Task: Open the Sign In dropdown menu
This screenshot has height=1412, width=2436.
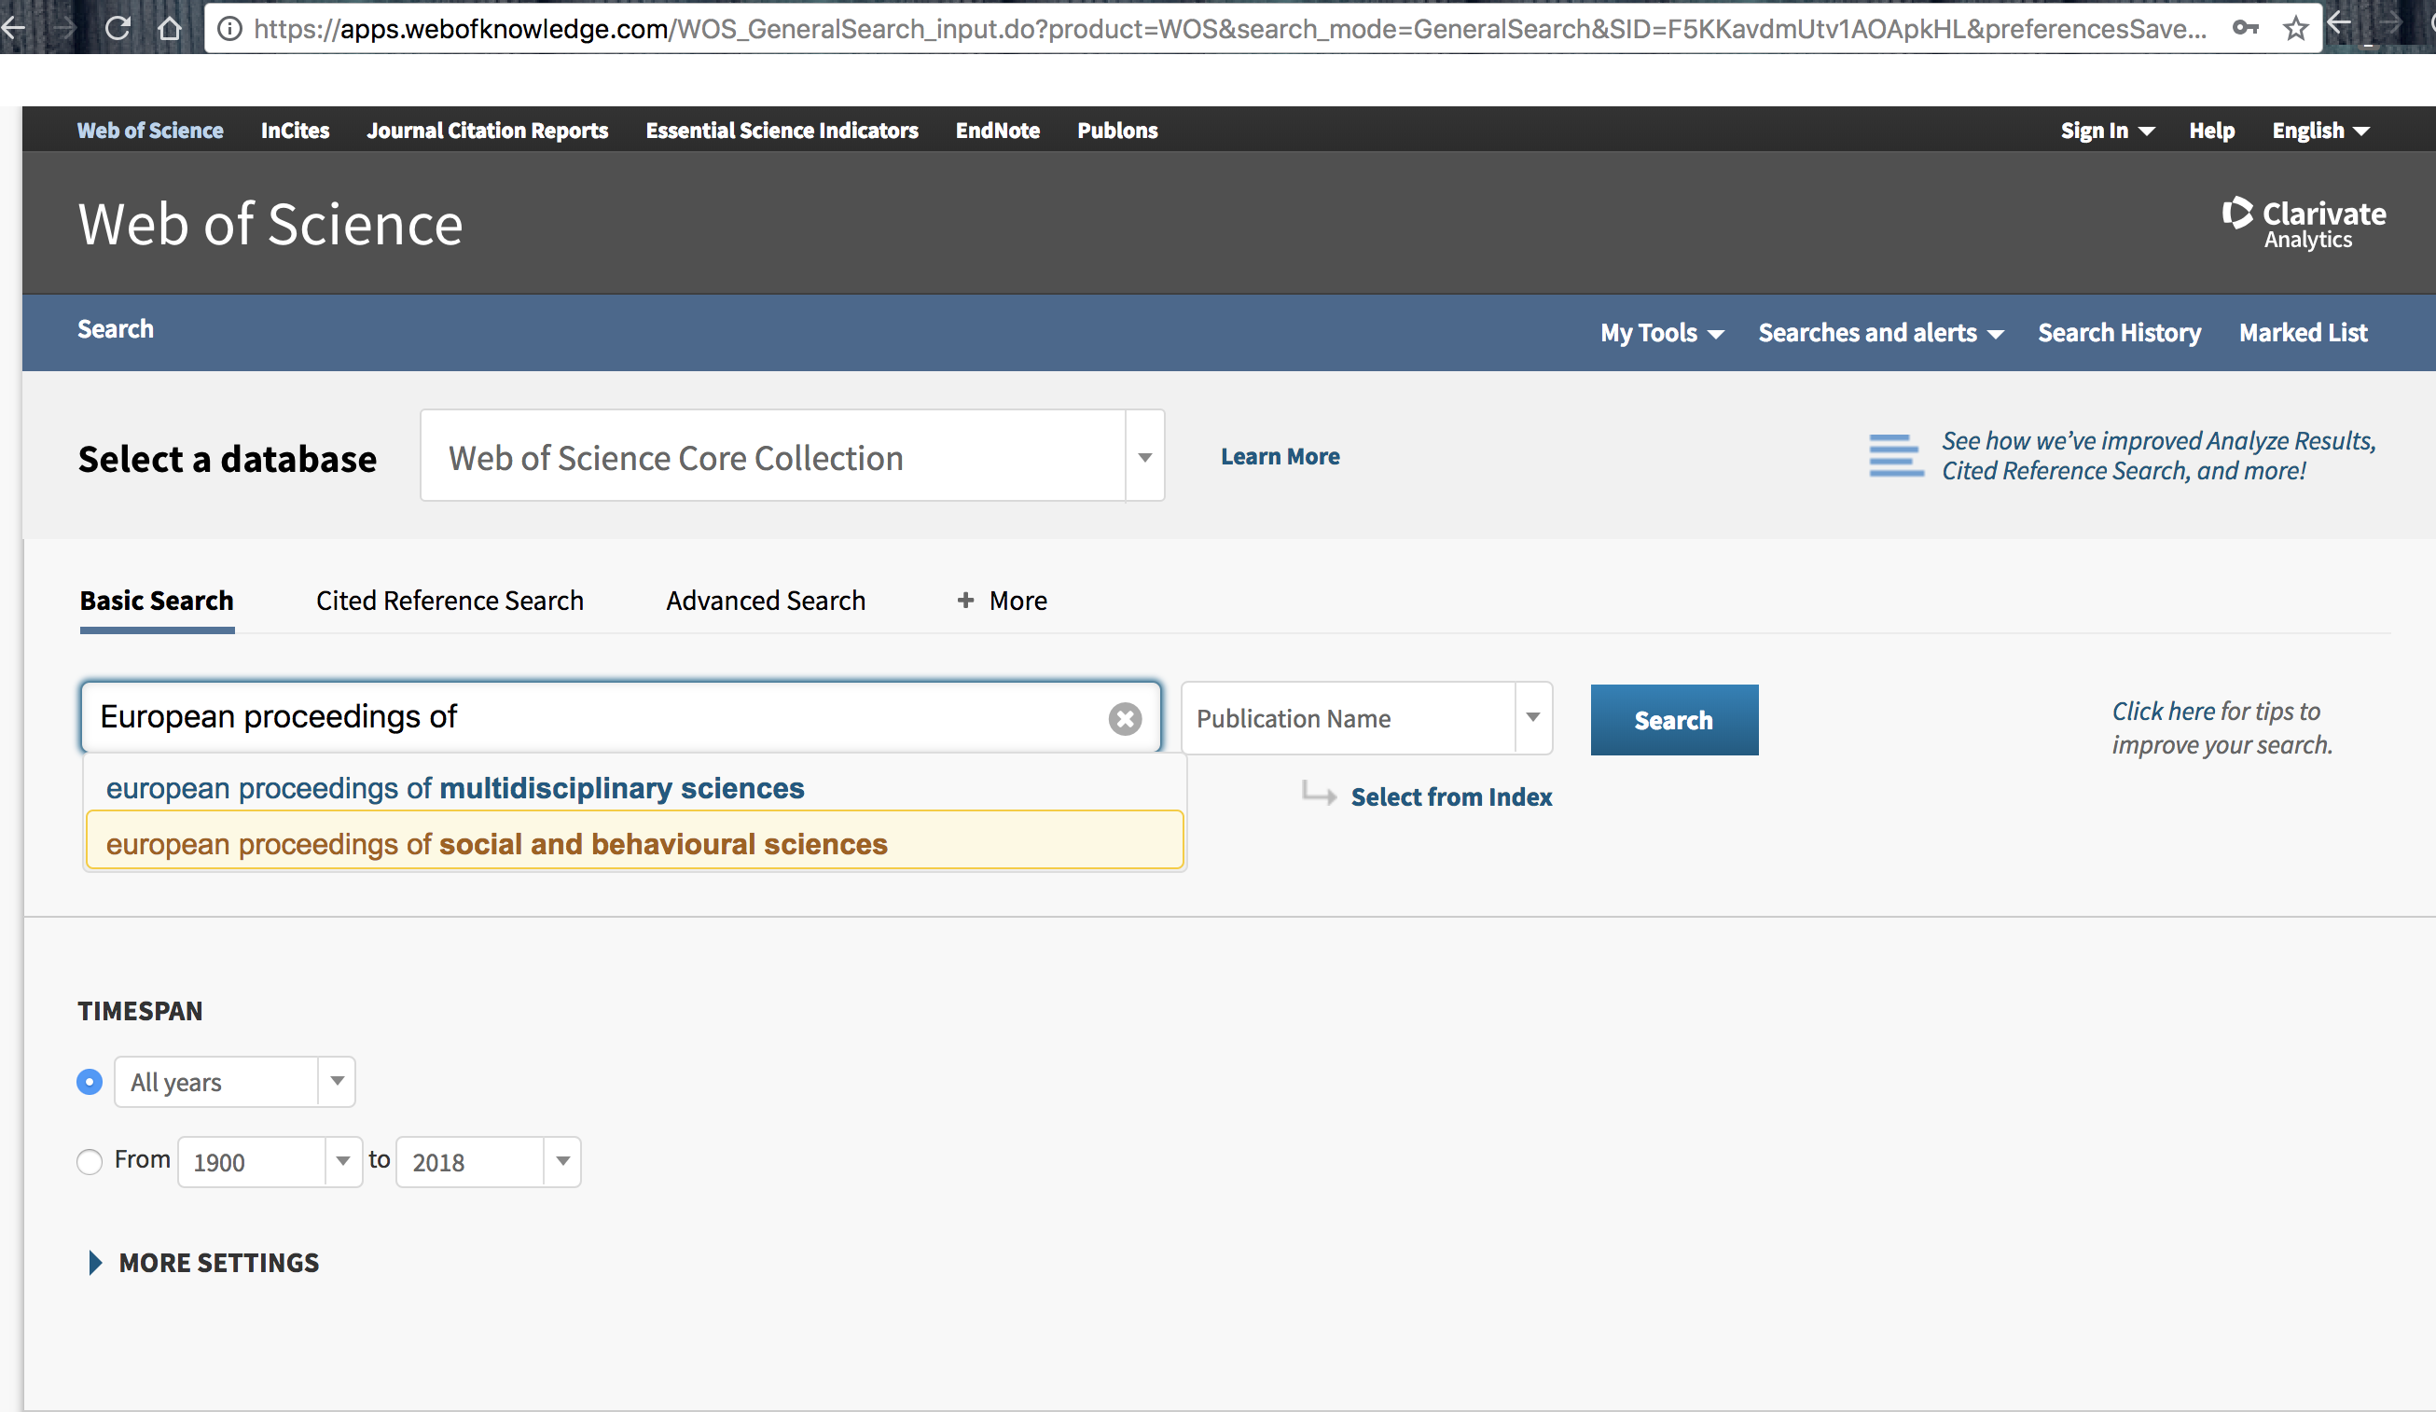Action: pos(2108,131)
